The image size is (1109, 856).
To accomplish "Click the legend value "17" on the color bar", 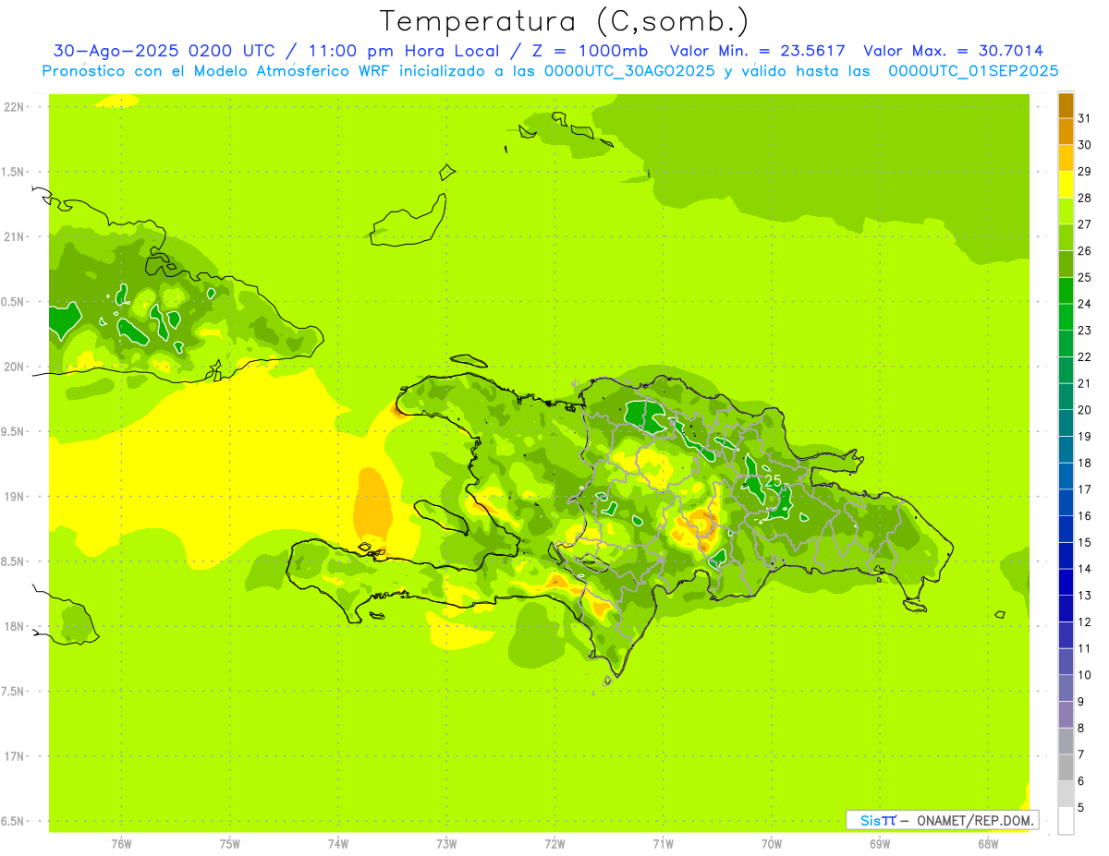I will click(x=1085, y=489).
